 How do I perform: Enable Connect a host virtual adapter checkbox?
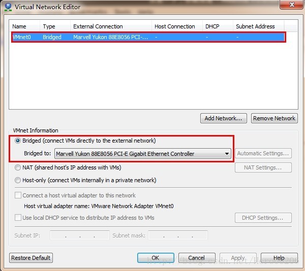(x=18, y=195)
